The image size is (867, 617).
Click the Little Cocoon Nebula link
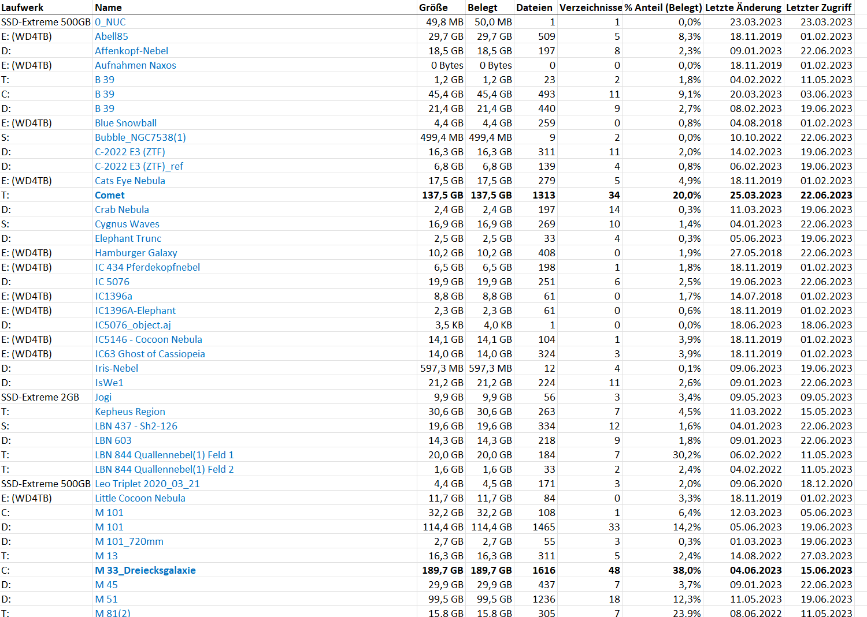pos(140,498)
